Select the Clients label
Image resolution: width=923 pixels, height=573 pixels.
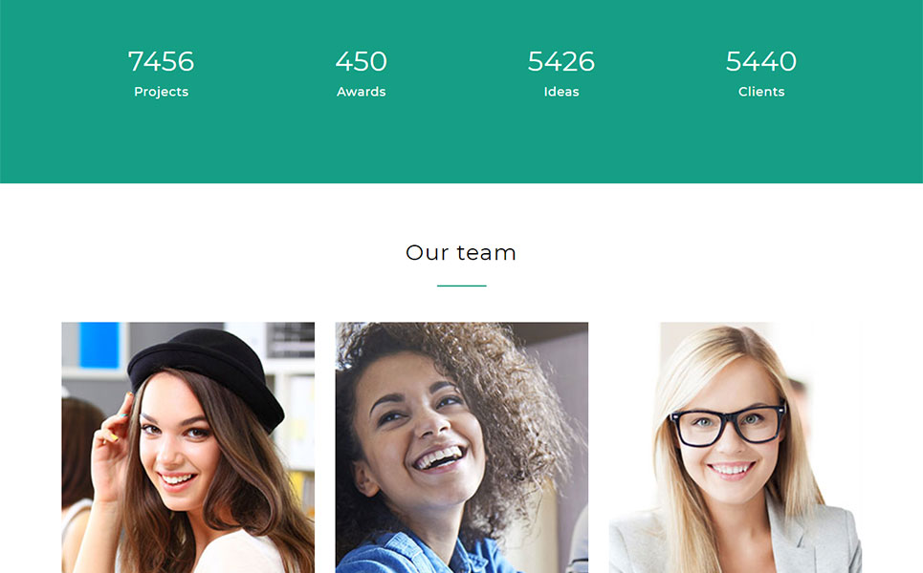click(x=761, y=92)
